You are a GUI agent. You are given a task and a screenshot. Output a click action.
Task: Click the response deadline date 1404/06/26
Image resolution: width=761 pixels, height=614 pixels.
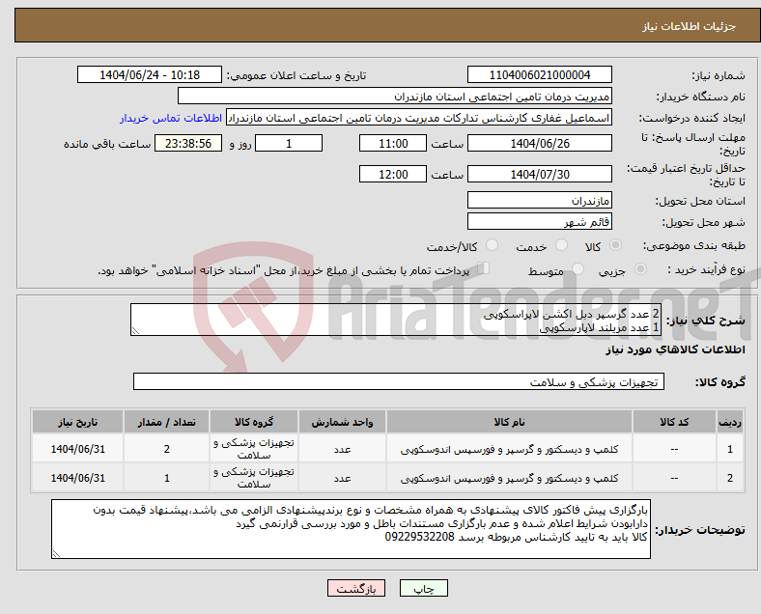tap(539, 144)
